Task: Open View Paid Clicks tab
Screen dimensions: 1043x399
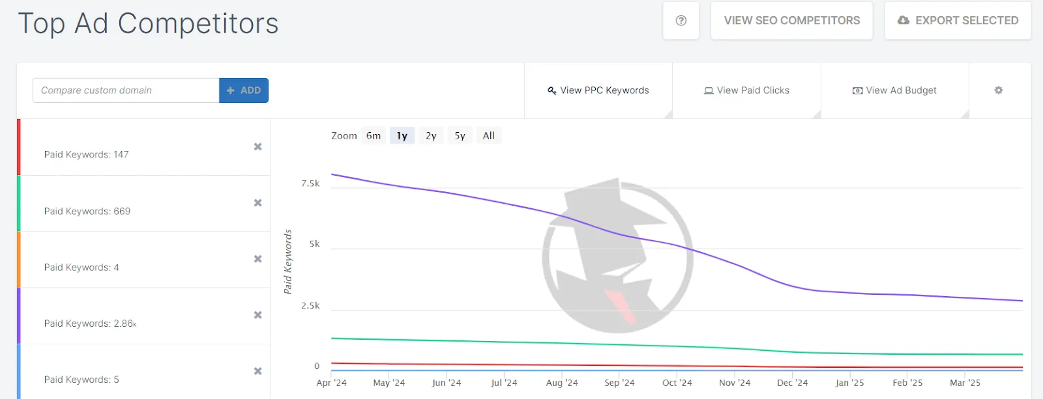Action: click(747, 90)
